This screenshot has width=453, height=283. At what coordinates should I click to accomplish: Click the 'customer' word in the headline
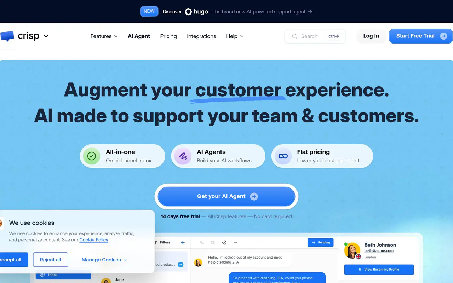tap(238, 90)
